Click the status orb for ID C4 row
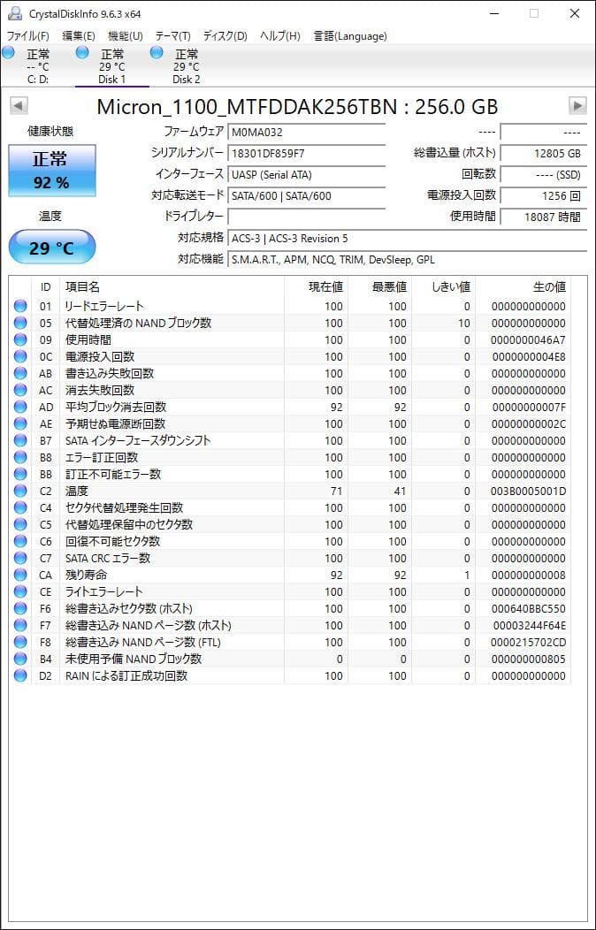This screenshot has width=596, height=930. pyautogui.click(x=20, y=507)
